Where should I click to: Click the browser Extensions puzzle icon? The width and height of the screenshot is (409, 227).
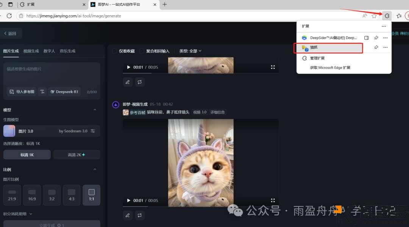[x=387, y=16]
